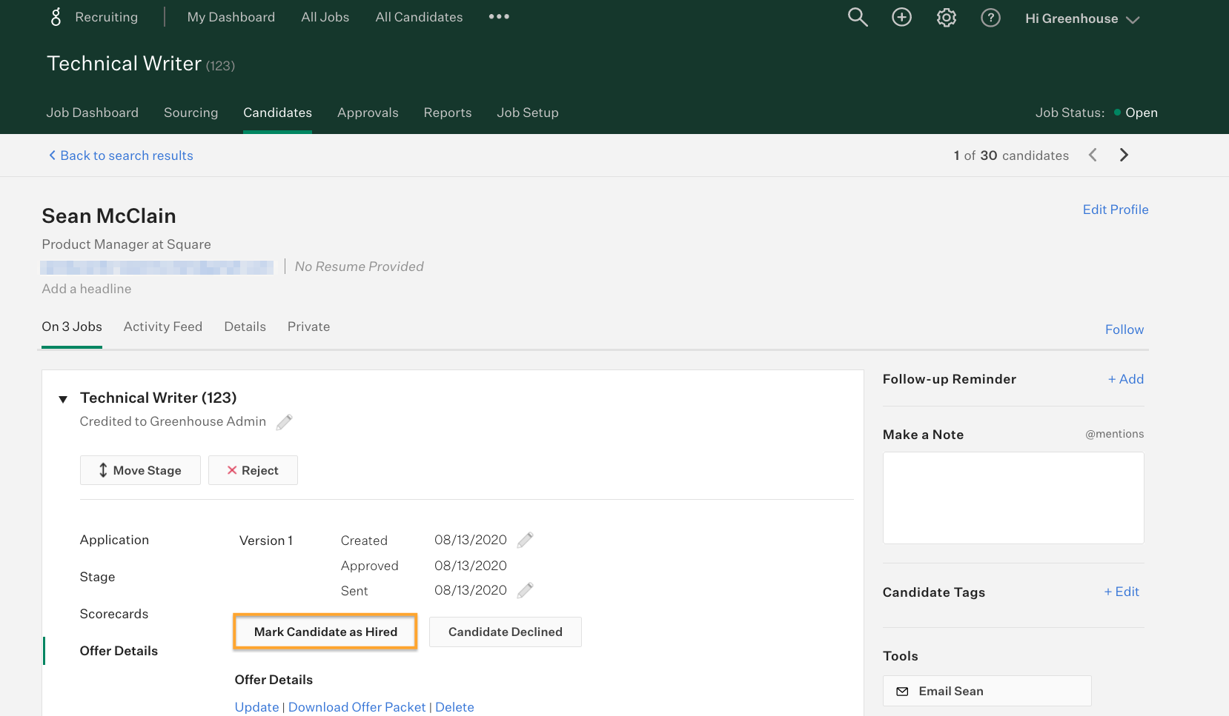Go to previous candidate arrow

[1093, 155]
